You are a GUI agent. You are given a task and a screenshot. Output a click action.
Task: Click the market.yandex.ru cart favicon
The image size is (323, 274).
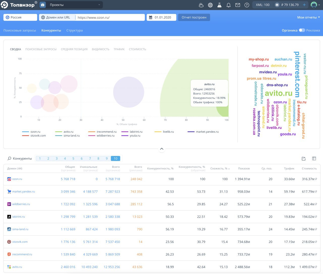coord(9,192)
